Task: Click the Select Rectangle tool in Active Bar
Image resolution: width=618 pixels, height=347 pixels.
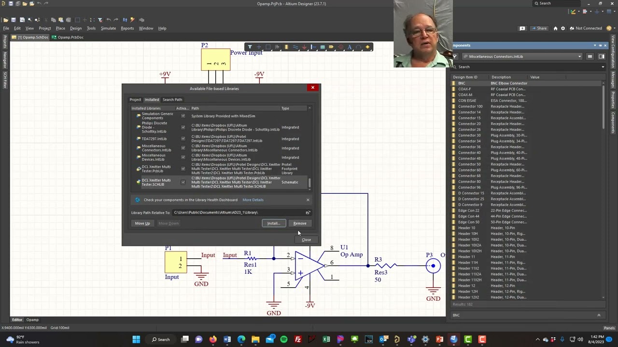Action: (268, 47)
